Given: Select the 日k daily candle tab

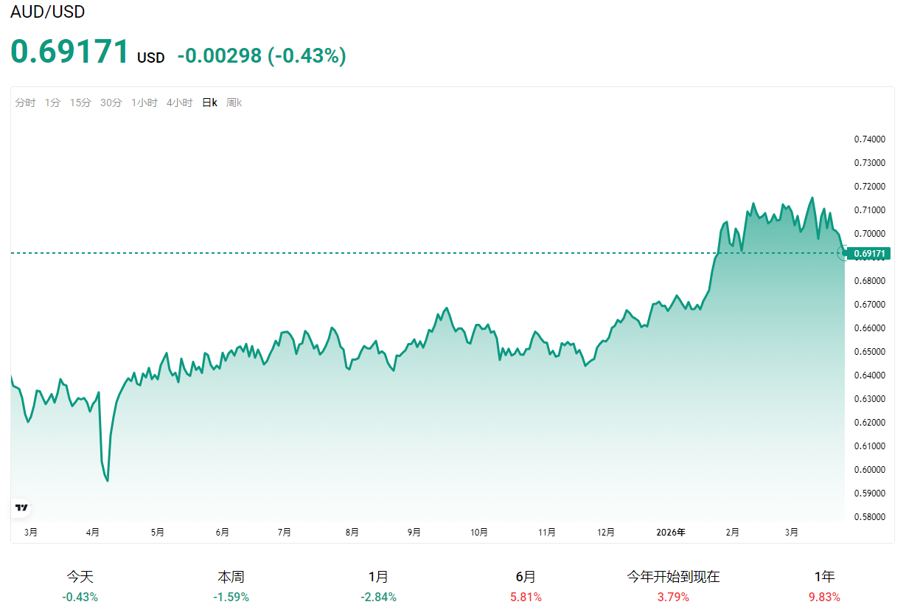Looking at the screenshot, I should coord(209,103).
